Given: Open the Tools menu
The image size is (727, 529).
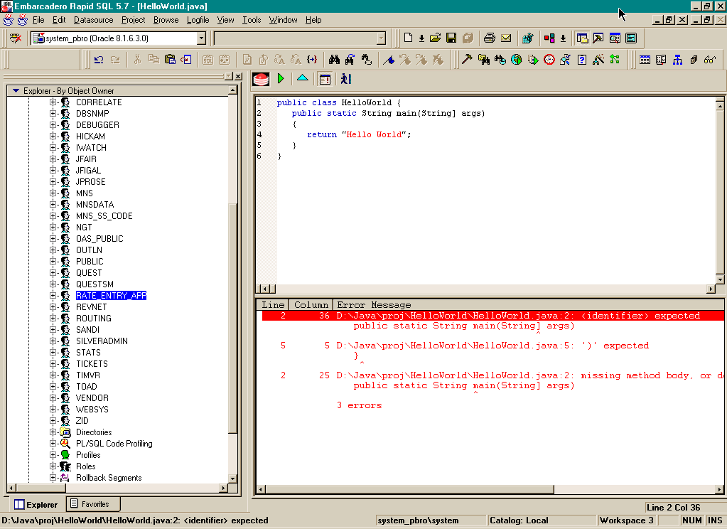Looking at the screenshot, I should click(252, 20).
